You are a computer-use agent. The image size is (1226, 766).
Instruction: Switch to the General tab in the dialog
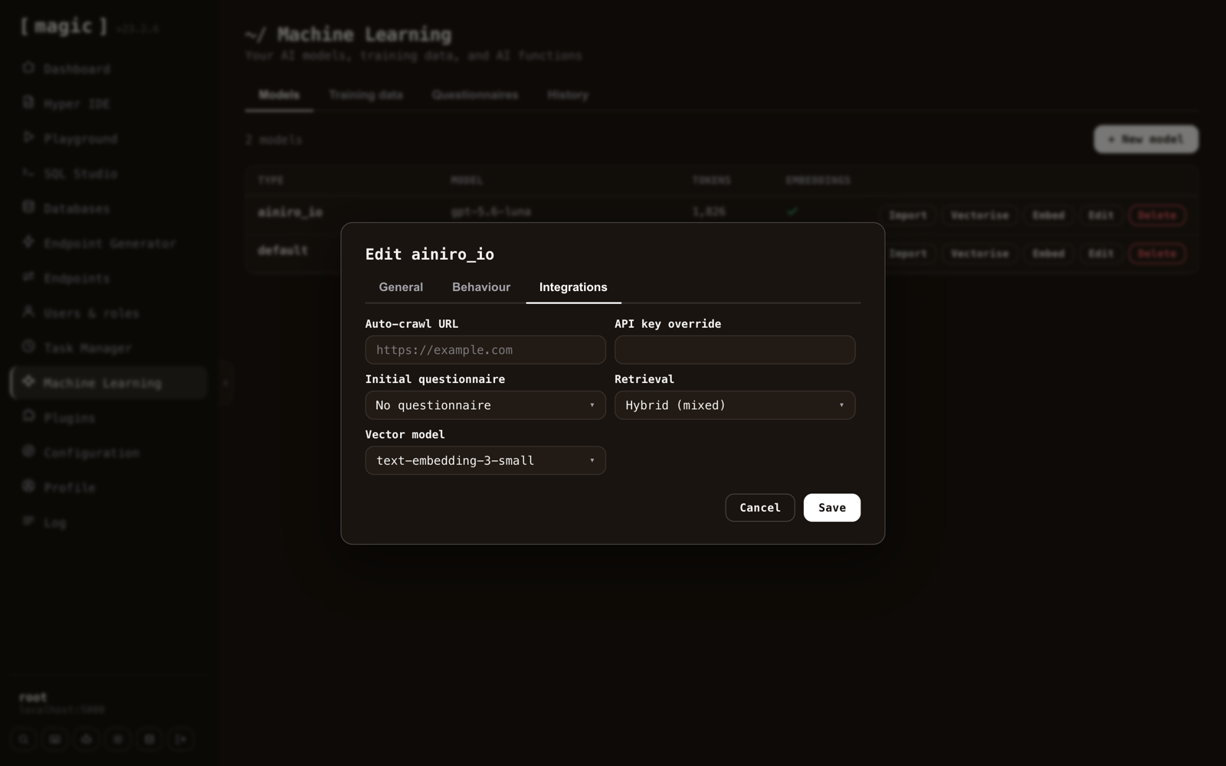[401, 287]
